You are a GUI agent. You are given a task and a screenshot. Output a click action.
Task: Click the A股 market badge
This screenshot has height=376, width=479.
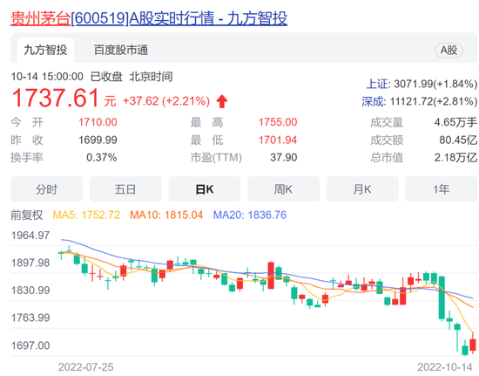tap(449, 51)
